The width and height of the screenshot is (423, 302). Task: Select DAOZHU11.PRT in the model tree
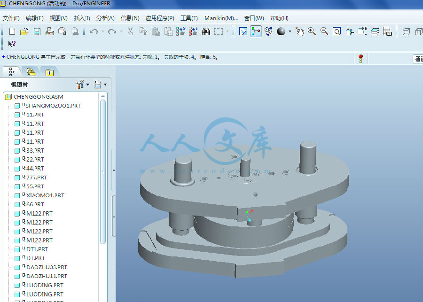41,276
